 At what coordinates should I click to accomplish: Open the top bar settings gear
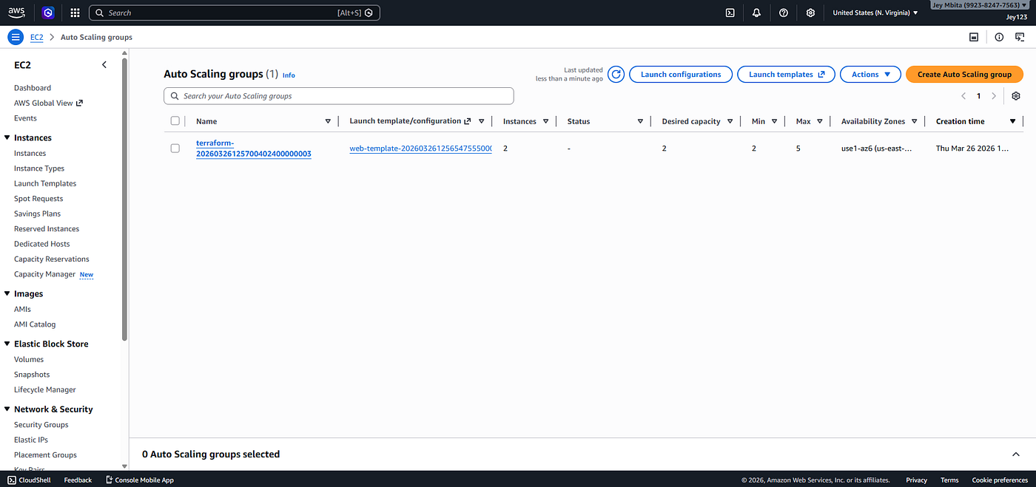810,13
